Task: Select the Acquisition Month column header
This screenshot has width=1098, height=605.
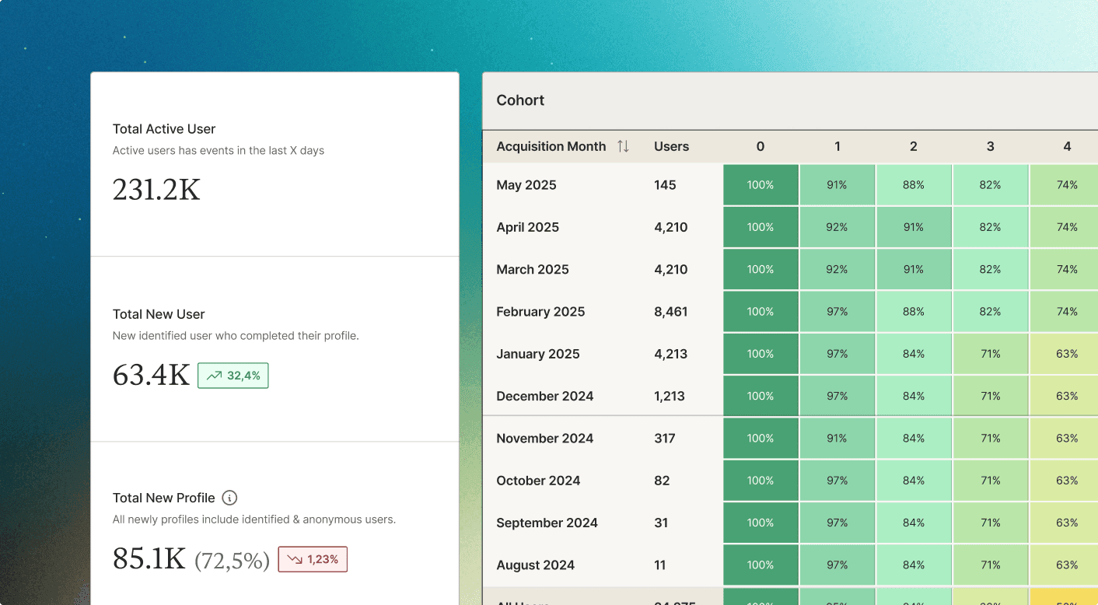Action: pyautogui.click(x=551, y=146)
